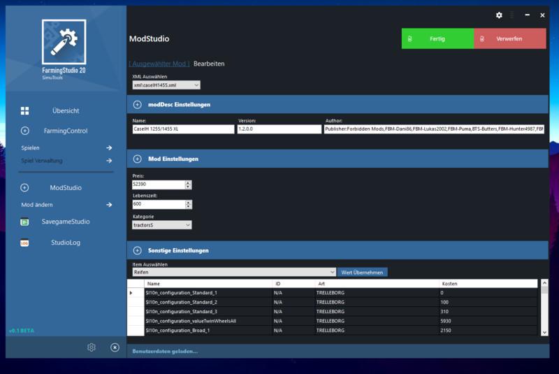This screenshot has width=559, height=374.
Task: Open the Kategorie dropdown
Action: pos(161,225)
